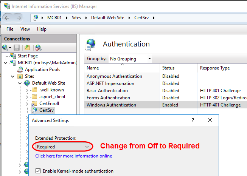Expand the .well-known folder node
This screenshot has width=247, height=176.
(x=27, y=90)
